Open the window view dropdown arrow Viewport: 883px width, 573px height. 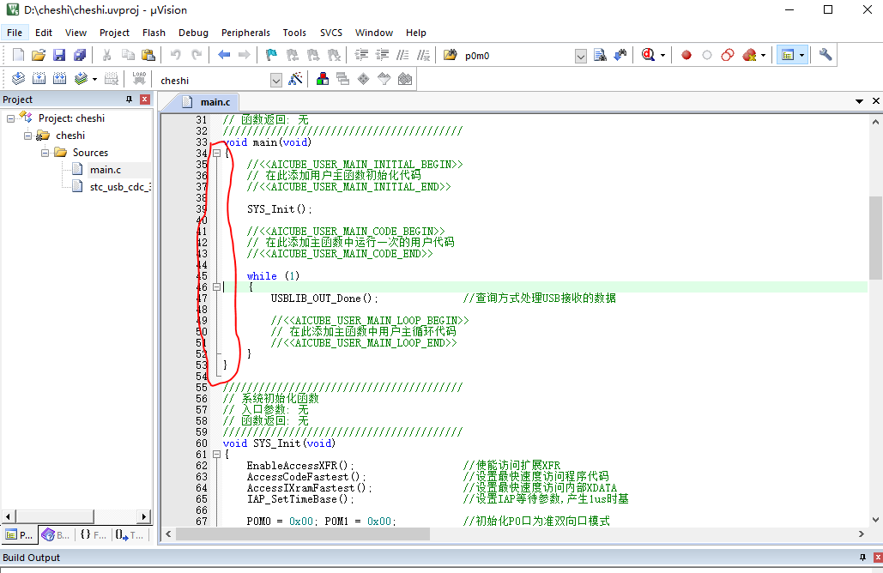tap(801, 55)
